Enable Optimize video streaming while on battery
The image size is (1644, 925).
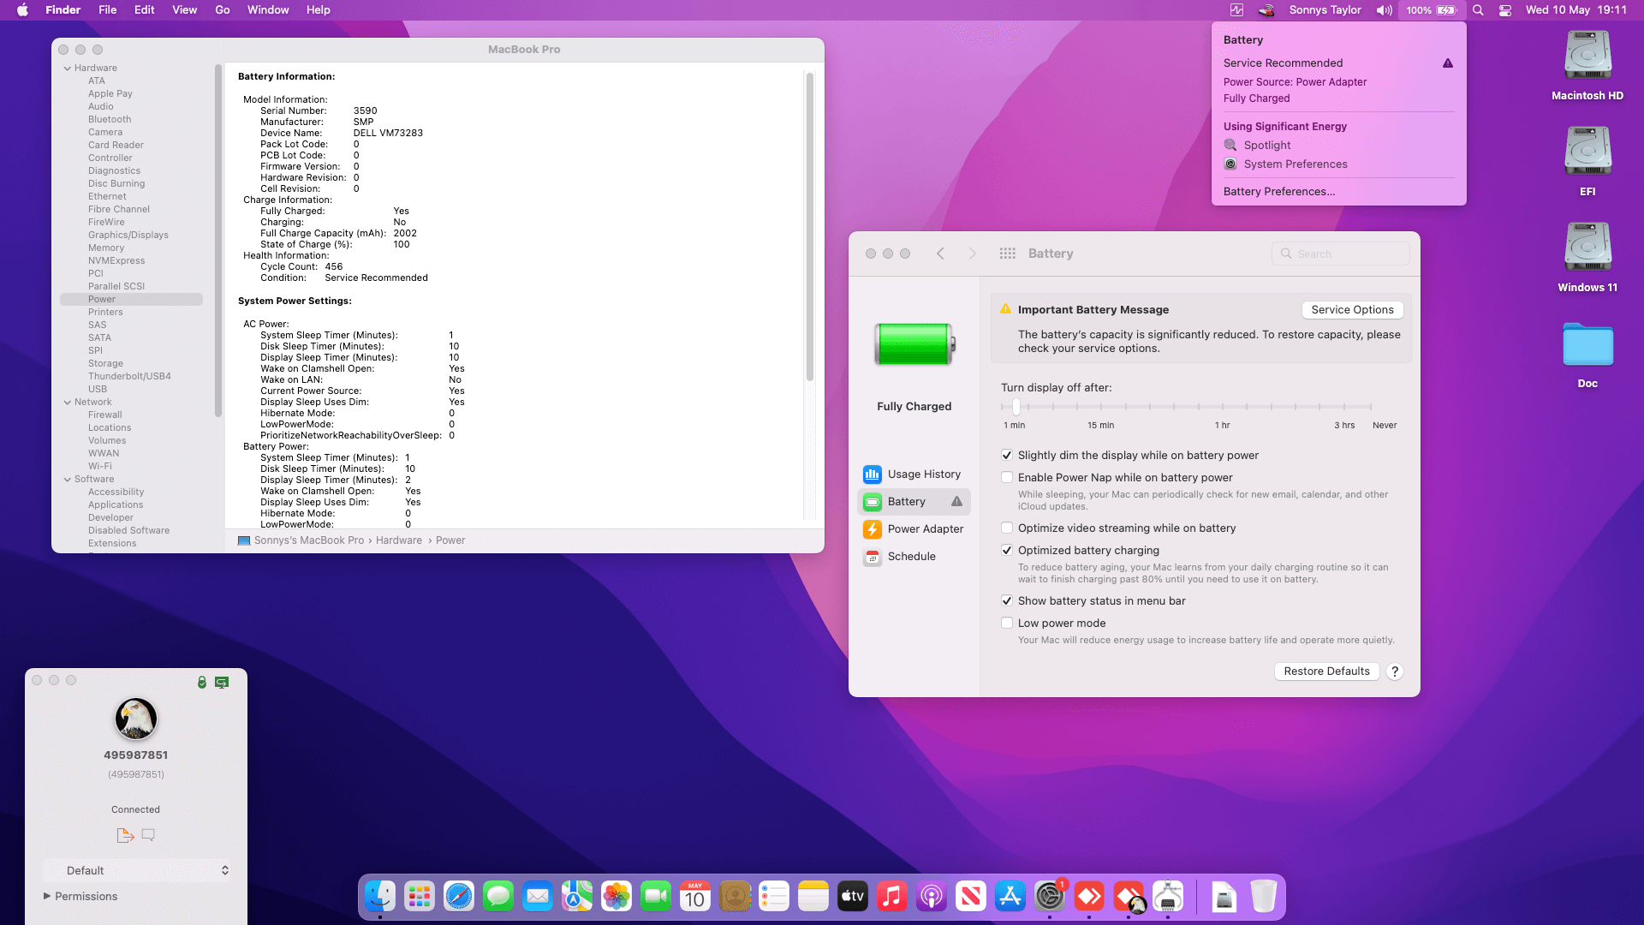(1007, 528)
